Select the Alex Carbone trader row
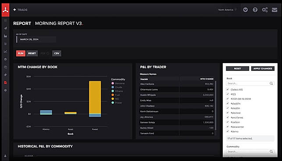Image resolution: width=282 pixels, height=161 pixels. click(177, 84)
